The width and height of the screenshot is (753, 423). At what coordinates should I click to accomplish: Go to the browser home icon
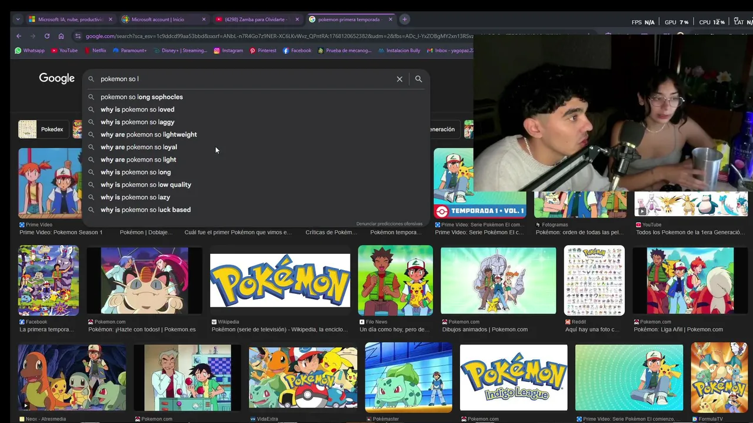(x=61, y=36)
